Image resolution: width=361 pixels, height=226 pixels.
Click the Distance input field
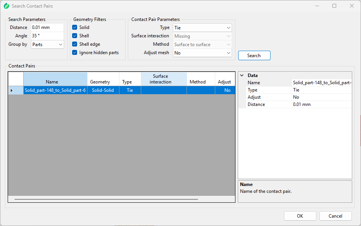(x=47, y=27)
